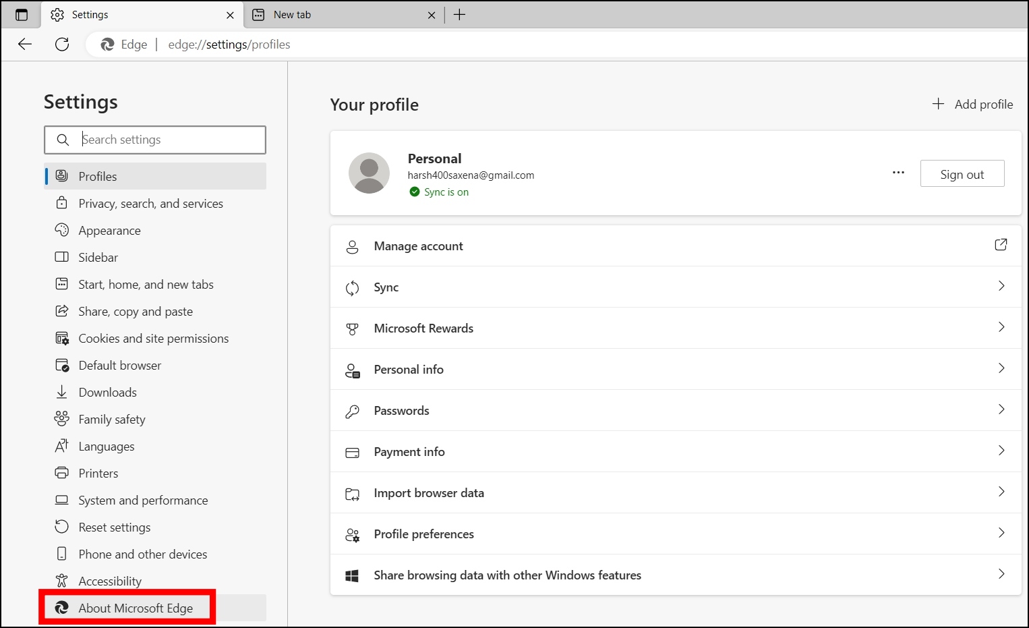The height and width of the screenshot is (628, 1029).
Task: Expand the Passwords row chevron
Action: tap(1001, 409)
